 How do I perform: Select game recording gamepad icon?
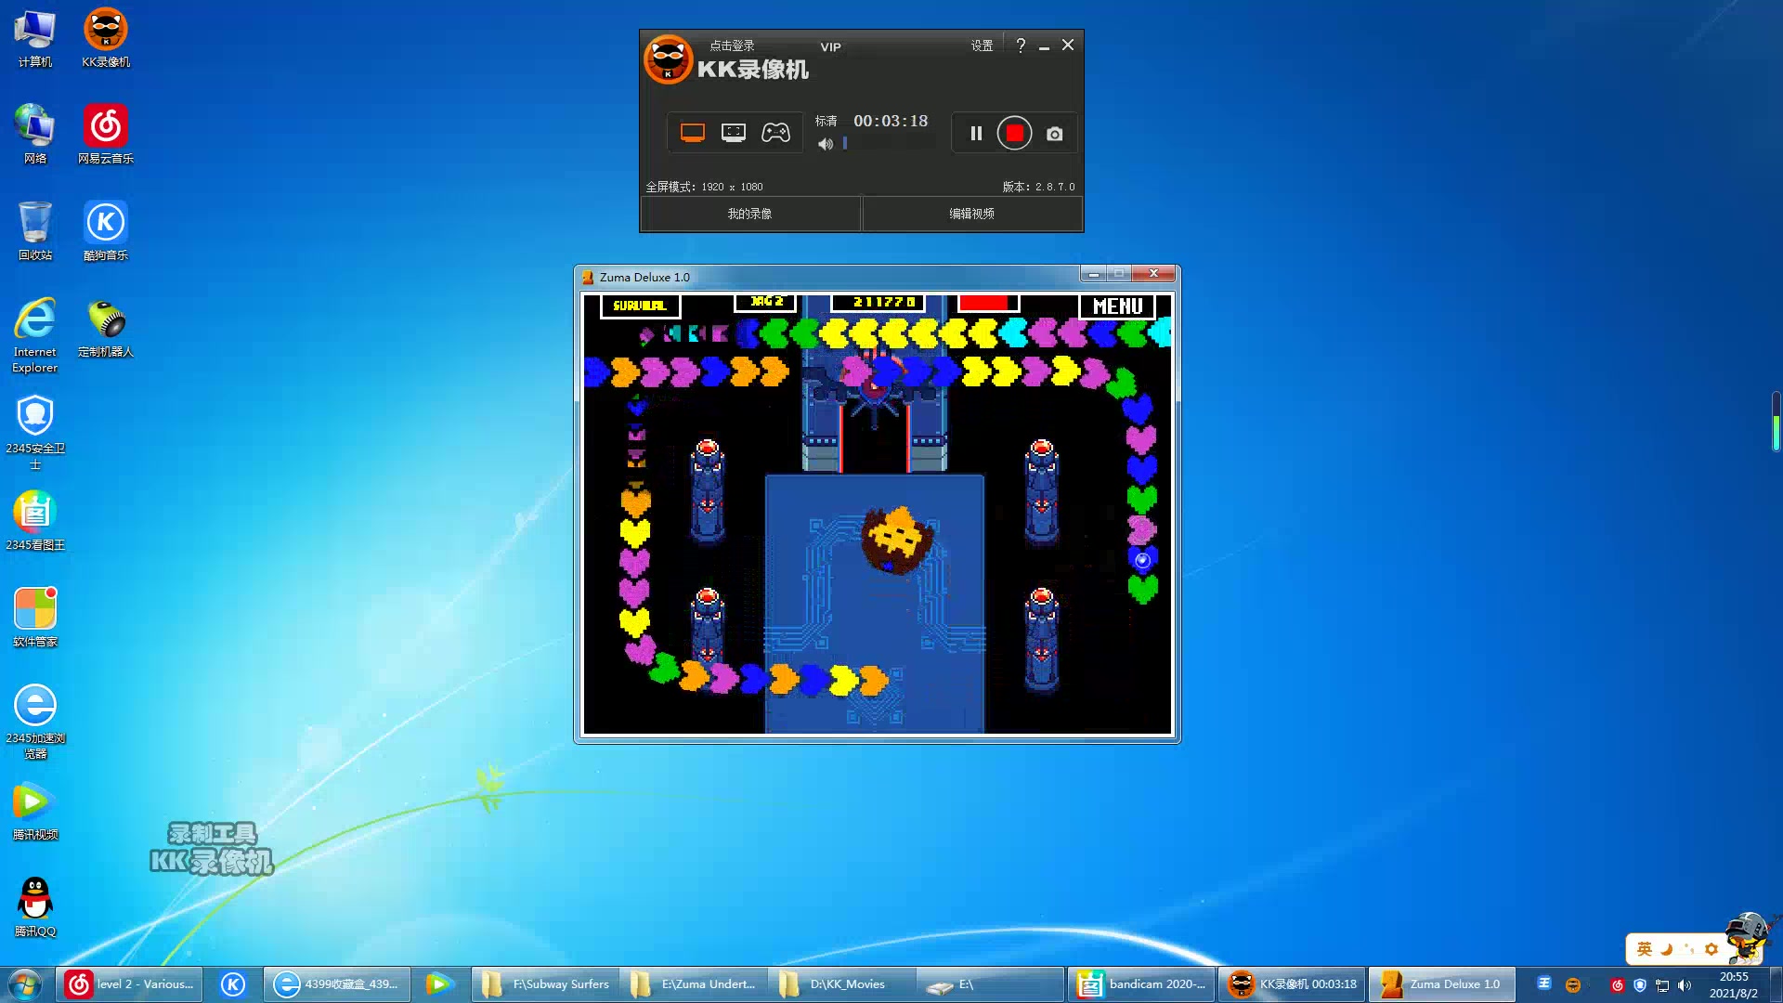[x=775, y=133]
